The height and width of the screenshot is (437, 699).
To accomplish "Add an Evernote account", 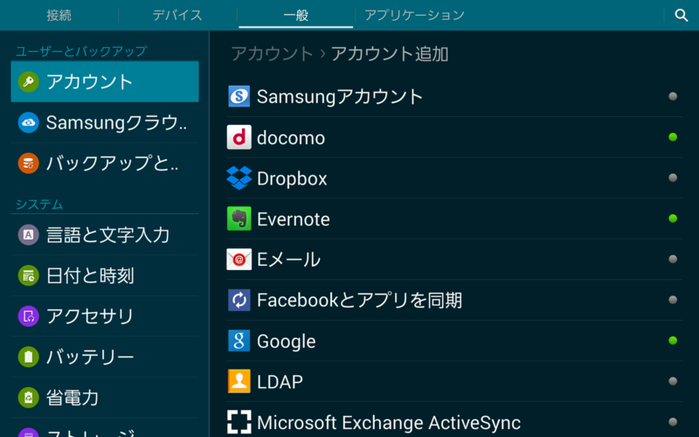I will point(453,218).
